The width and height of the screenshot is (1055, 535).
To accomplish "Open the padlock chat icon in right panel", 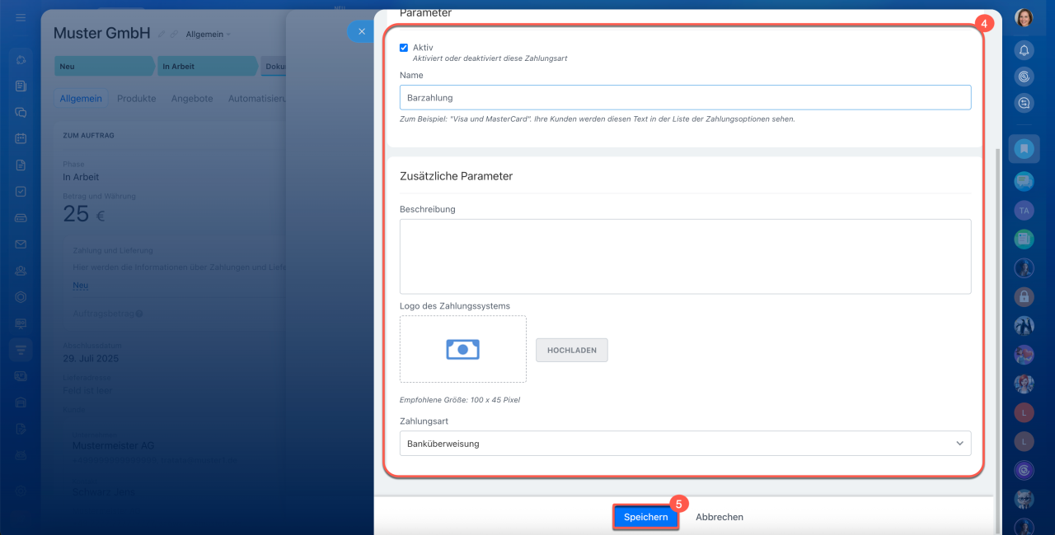I will coord(1024,296).
